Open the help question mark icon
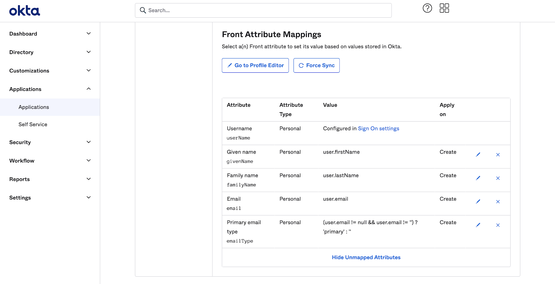The width and height of the screenshot is (555, 284). pos(427,8)
